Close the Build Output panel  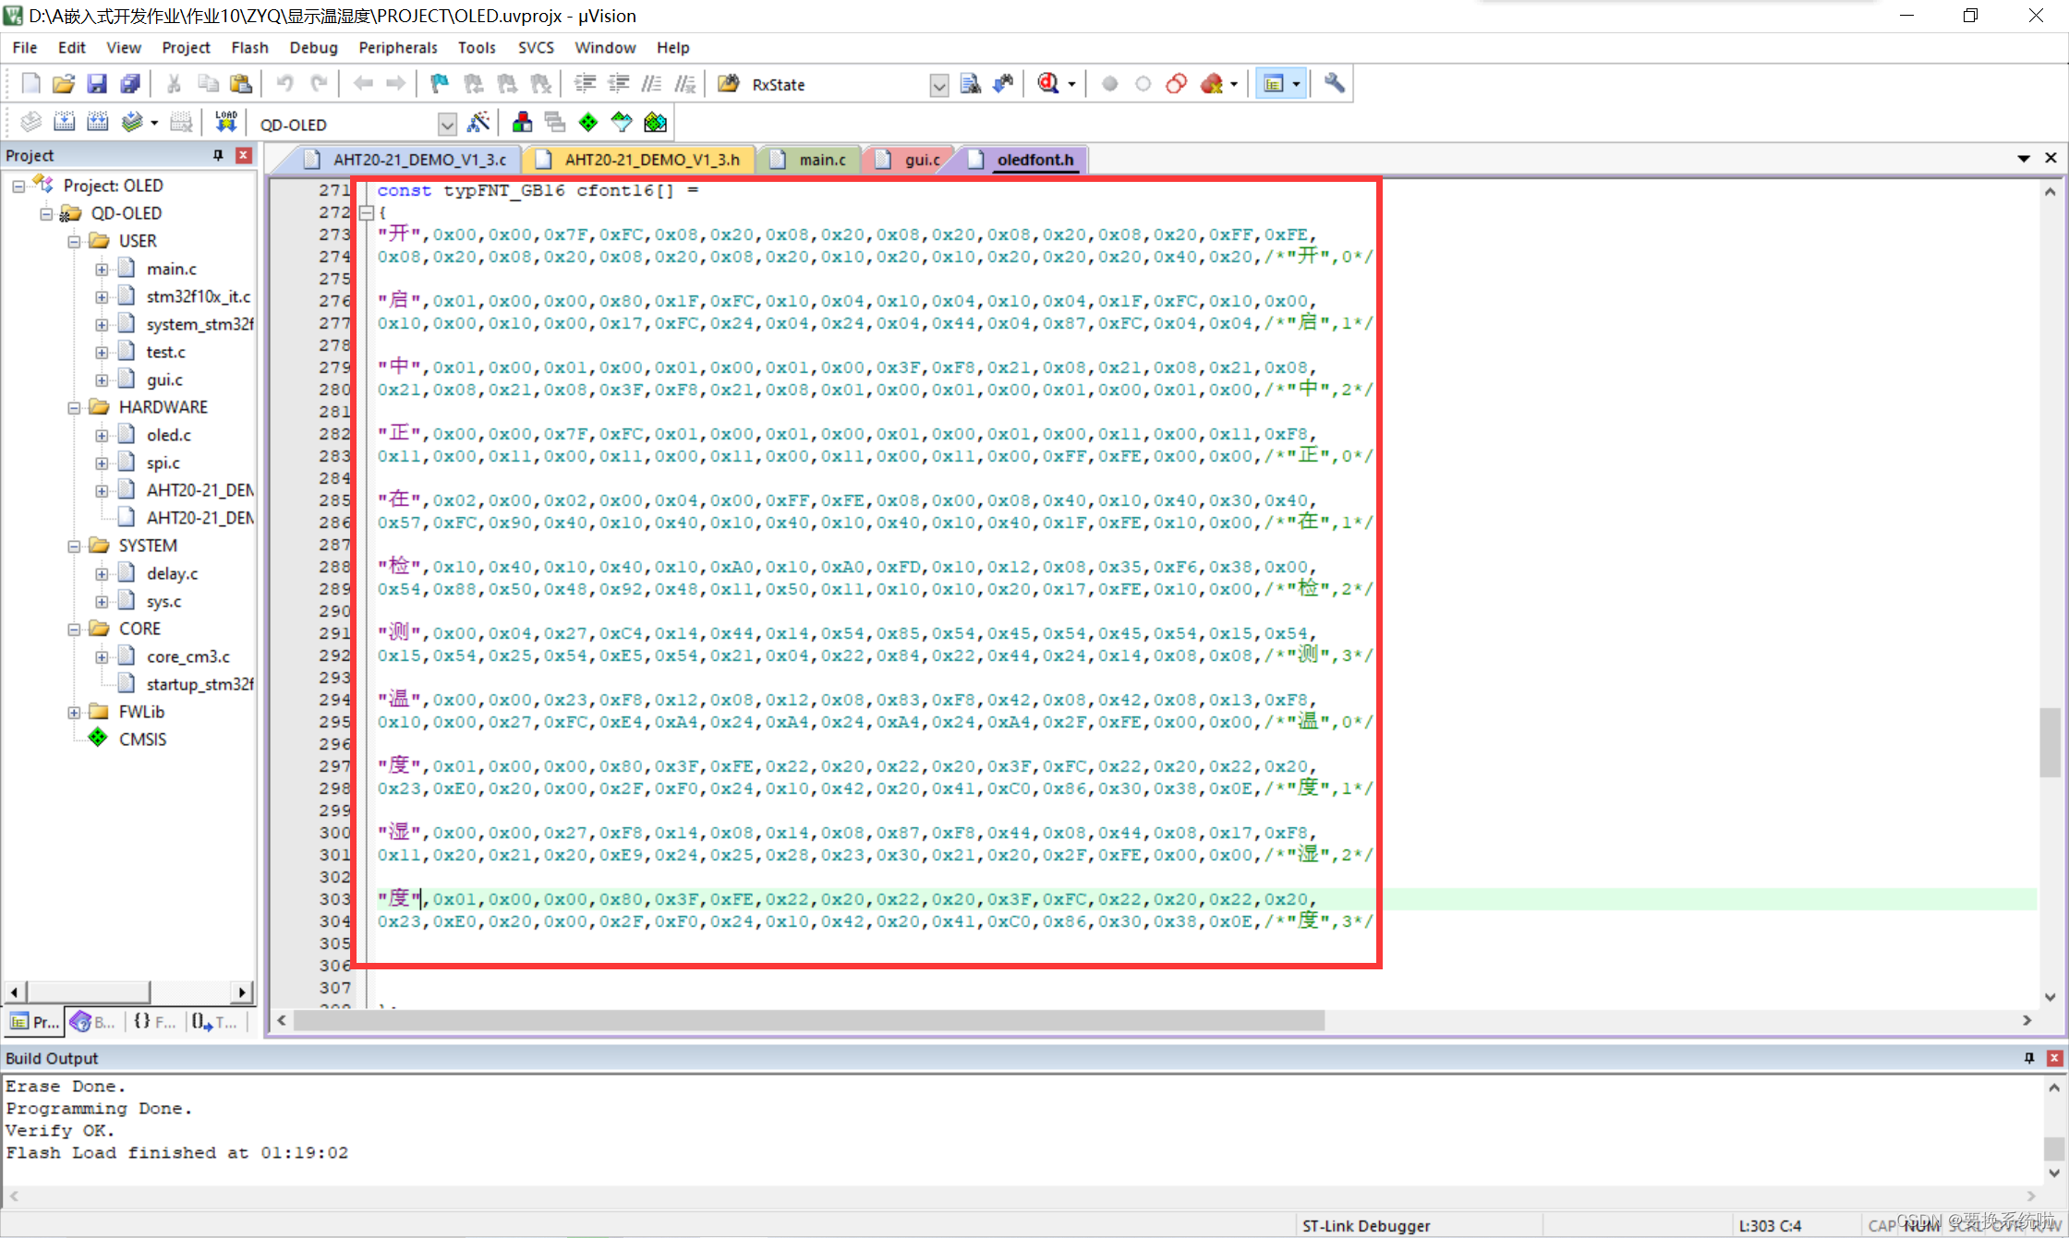point(2054,1058)
